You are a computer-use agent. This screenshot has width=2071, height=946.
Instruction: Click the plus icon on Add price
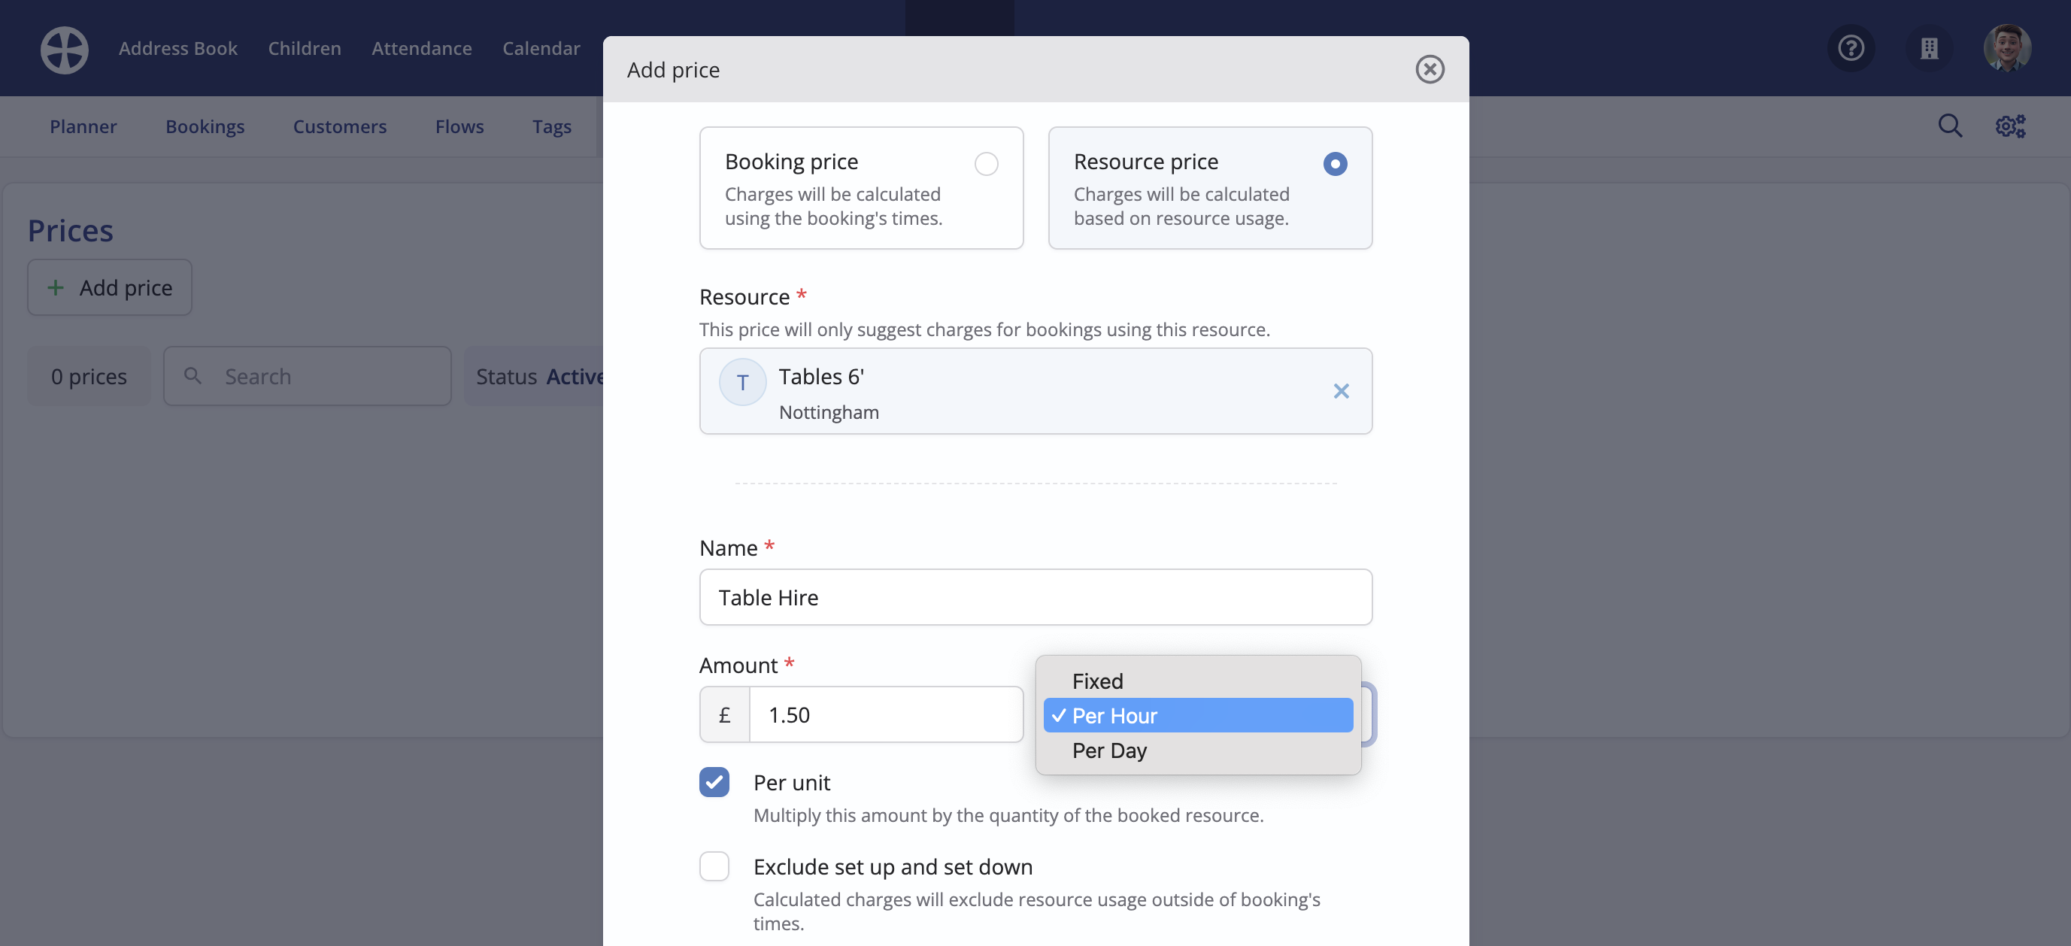[x=56, y=287]
